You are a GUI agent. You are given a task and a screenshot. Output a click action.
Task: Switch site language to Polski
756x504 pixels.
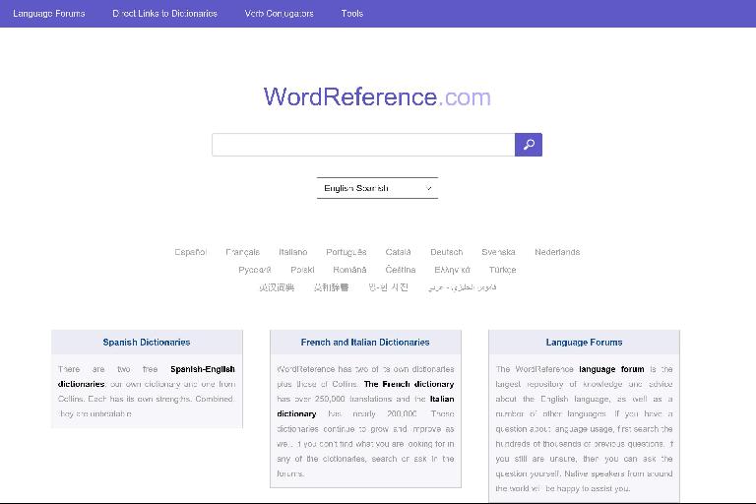pyautogui.click(x=302, y=270)
